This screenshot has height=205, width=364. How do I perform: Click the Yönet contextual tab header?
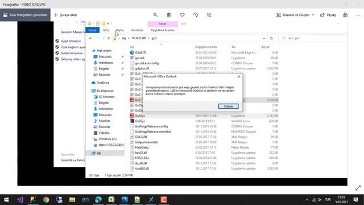163,24
